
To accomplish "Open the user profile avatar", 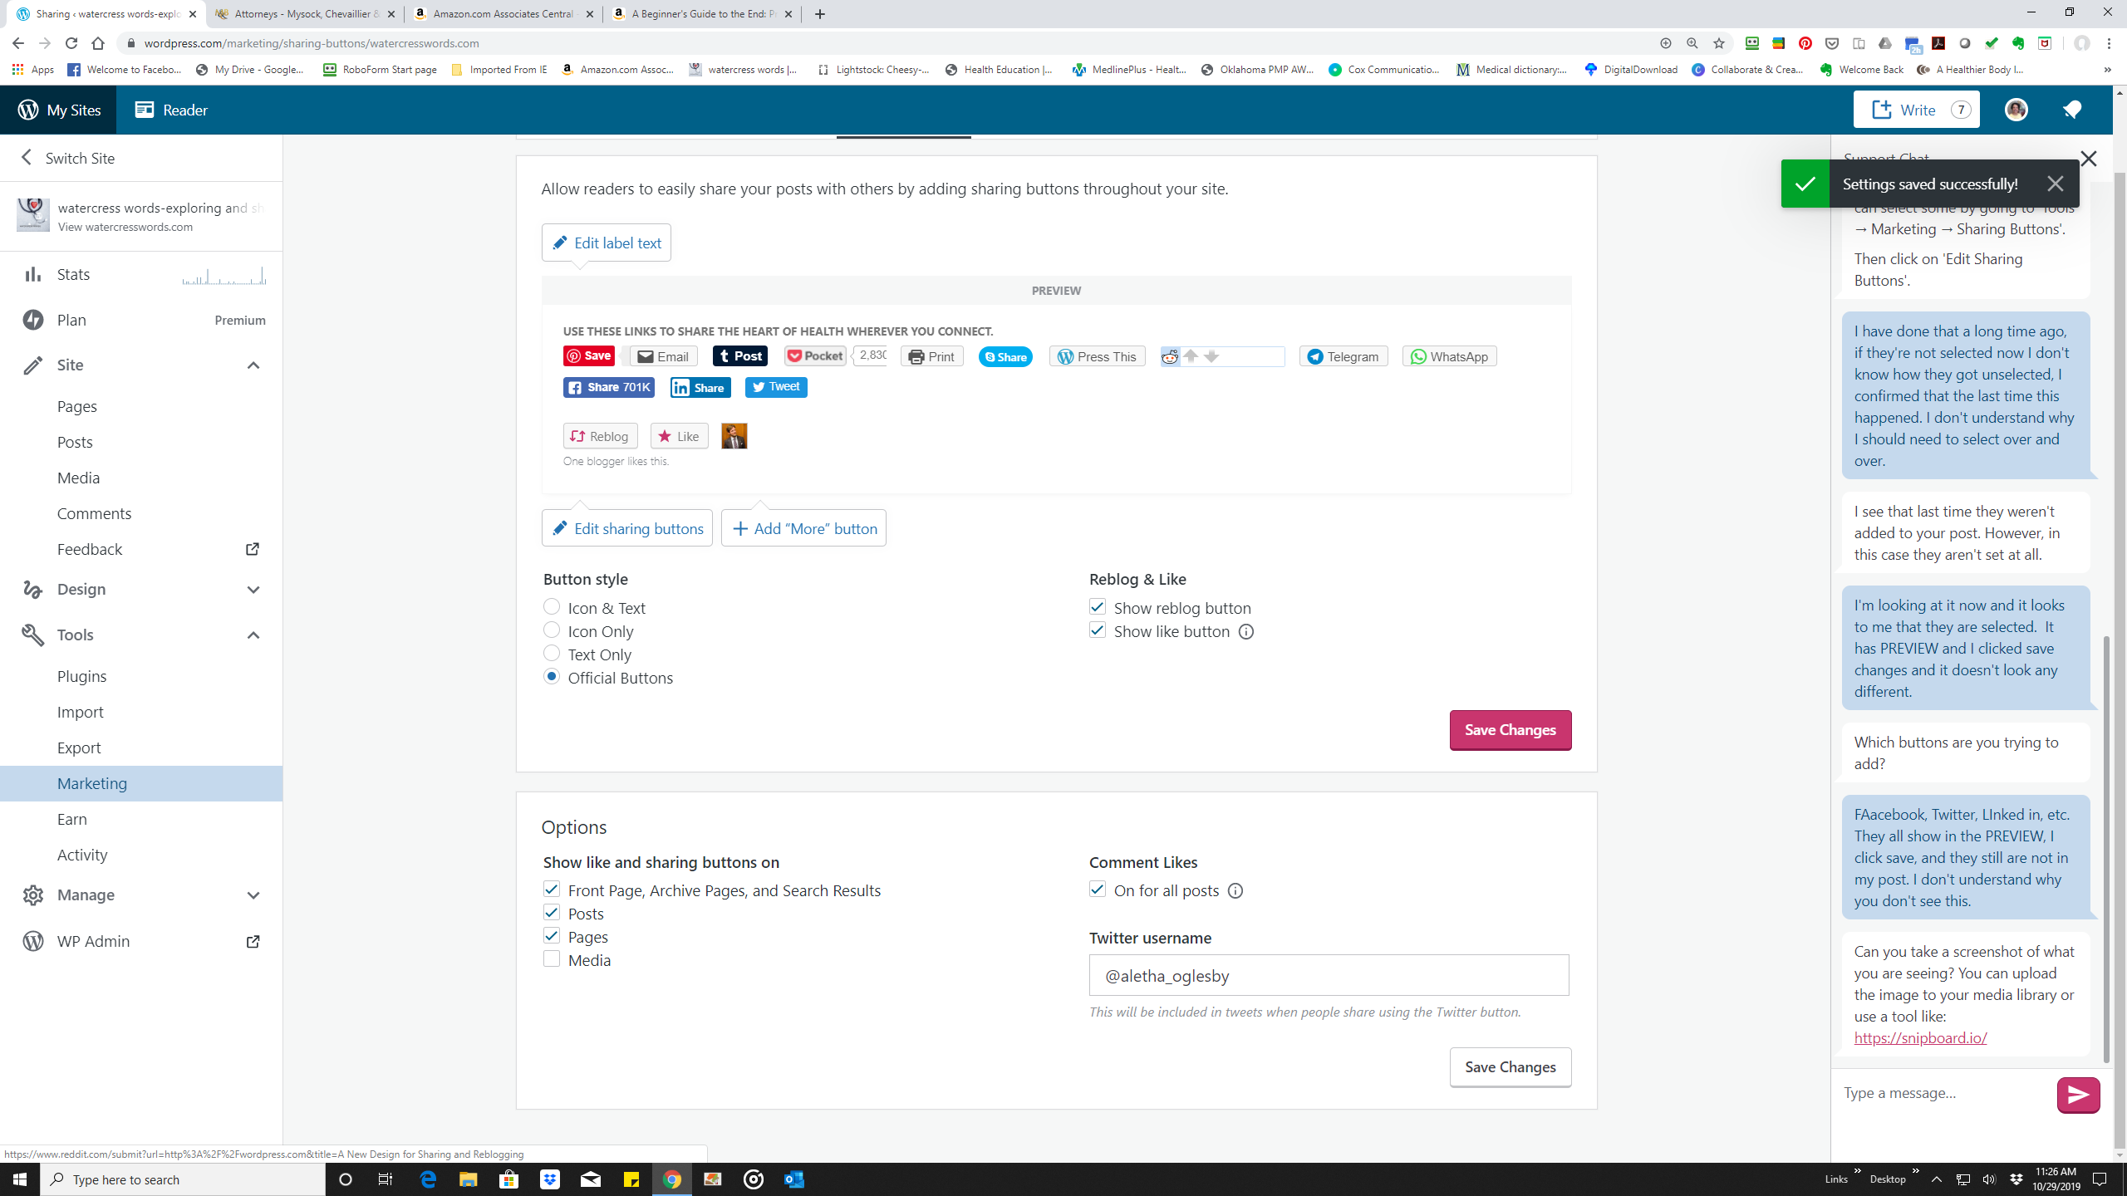I will 2016,110.
